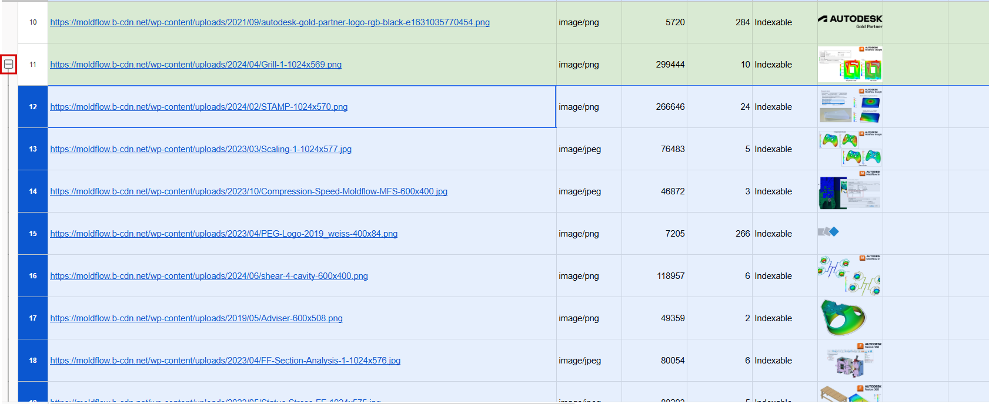Select the image/png cell in row 16

[589, 276]
